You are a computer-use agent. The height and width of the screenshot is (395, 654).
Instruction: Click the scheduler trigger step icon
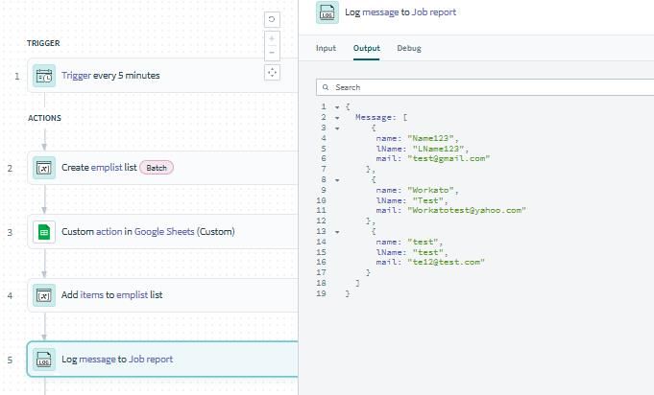click(x=44, y=76)
